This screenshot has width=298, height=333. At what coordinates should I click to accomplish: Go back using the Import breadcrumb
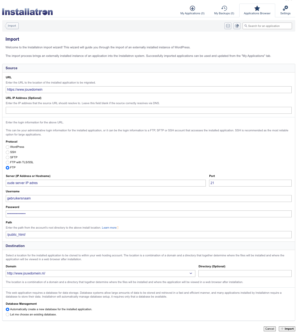[12, 26]
